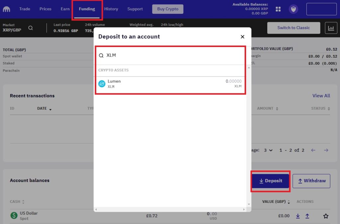Screen dimensions: 340x224
Task: Open the Trade menu
Action: [x=25, y=9]
